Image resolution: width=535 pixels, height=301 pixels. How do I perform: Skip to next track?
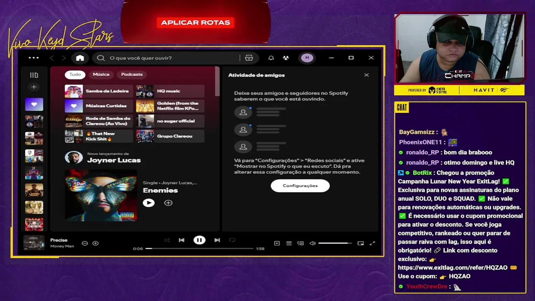217,240
